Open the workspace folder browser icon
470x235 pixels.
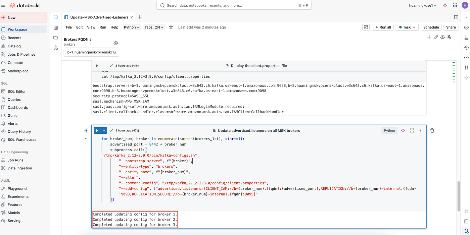pyautogui.click(x=56, y=38)
